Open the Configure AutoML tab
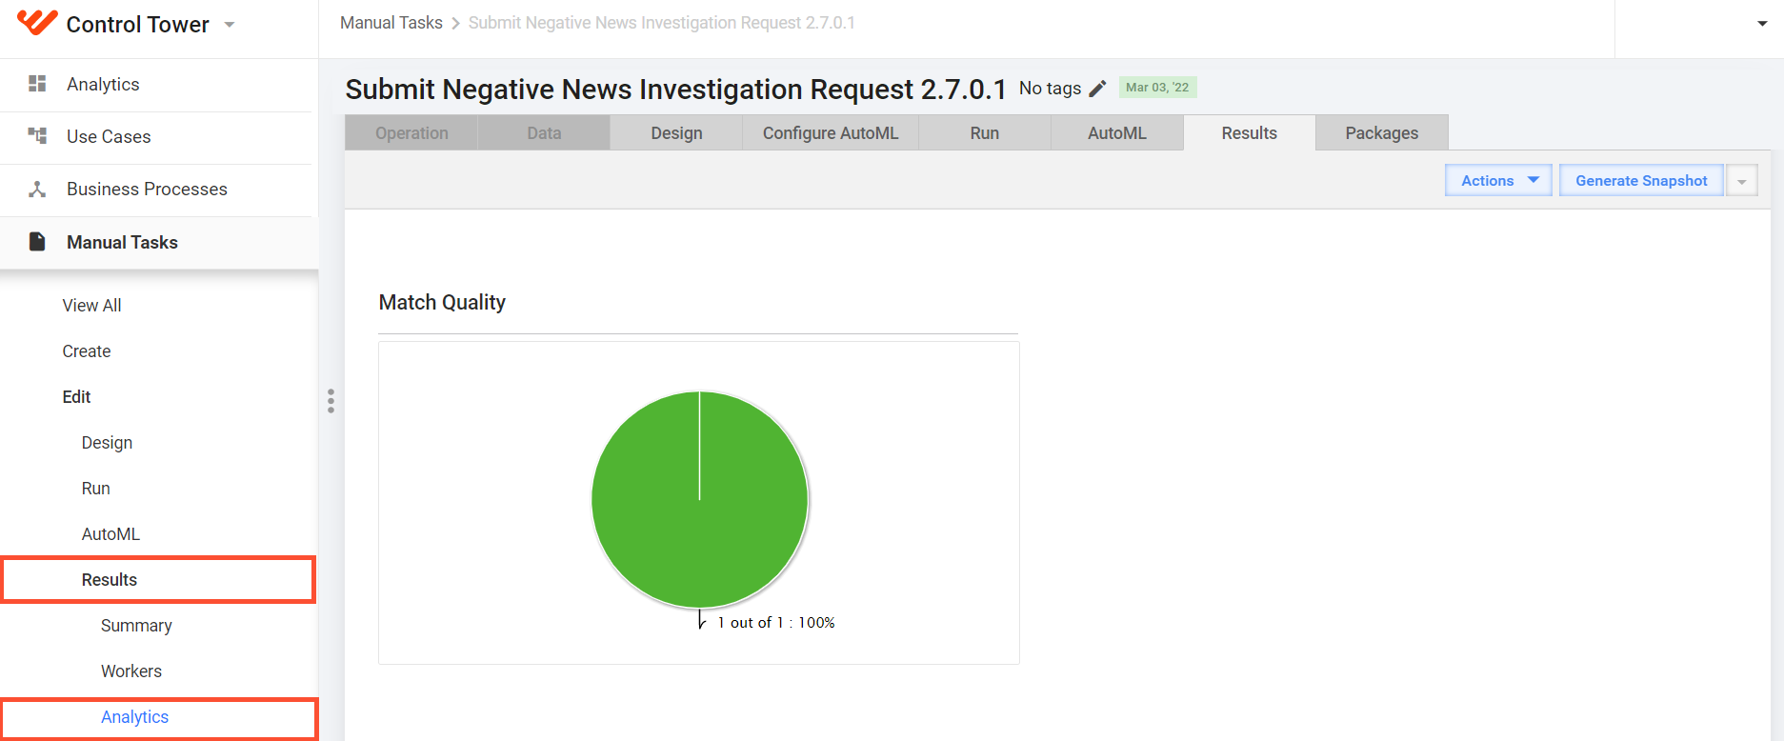Viewport: 1784px width, 741px height. 831,133
